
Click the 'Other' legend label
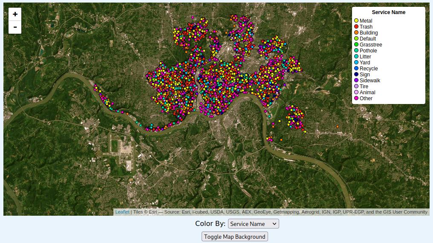click(x=366, y=98)
